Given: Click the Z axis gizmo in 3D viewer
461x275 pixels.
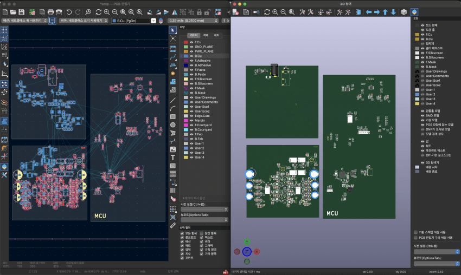Looking at the screenshot, I should pos(247,252).
